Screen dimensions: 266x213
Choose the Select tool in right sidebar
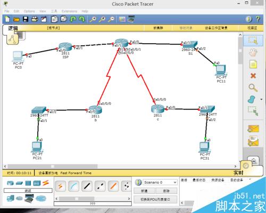tap(253, 40)
